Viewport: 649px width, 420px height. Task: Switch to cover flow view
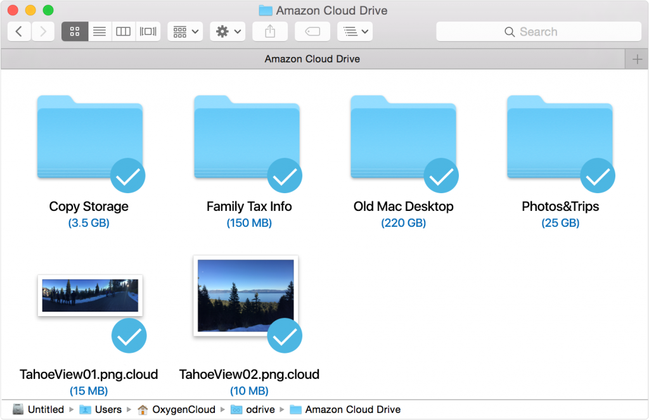[147, 31]
